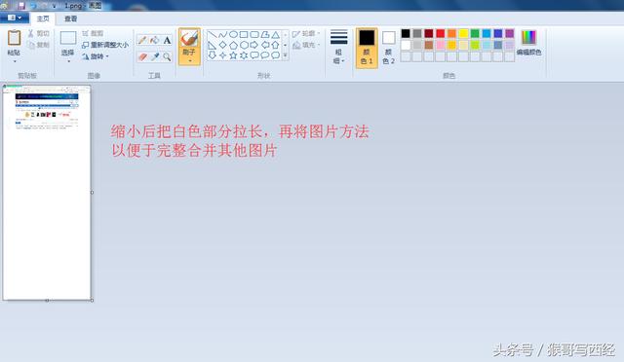
Task: Click 编辑颜色 edit colors button
Action: pyautogui.click(x=528, y=43)
